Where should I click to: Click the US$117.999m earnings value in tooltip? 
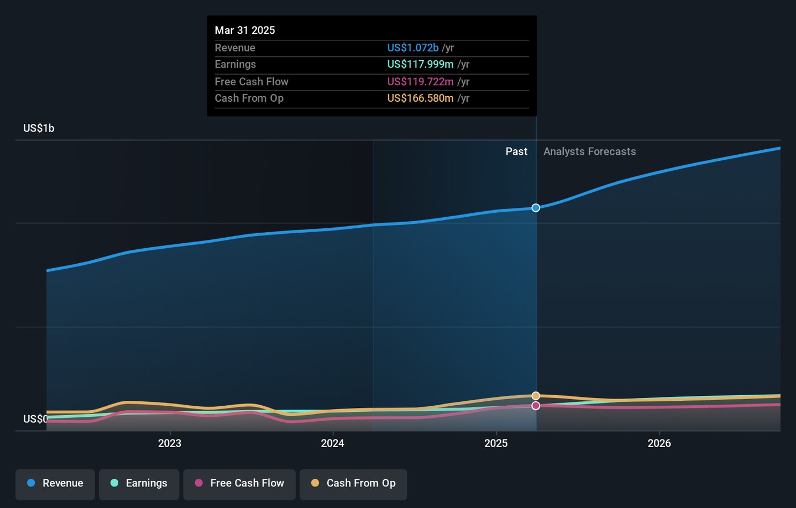[x=420, y=65]
